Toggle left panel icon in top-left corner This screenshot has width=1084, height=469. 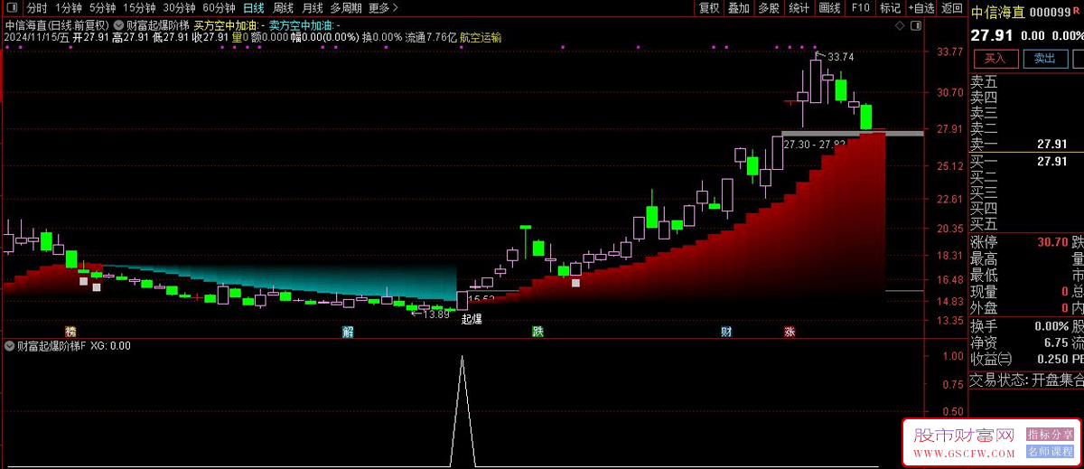point(12,8)
